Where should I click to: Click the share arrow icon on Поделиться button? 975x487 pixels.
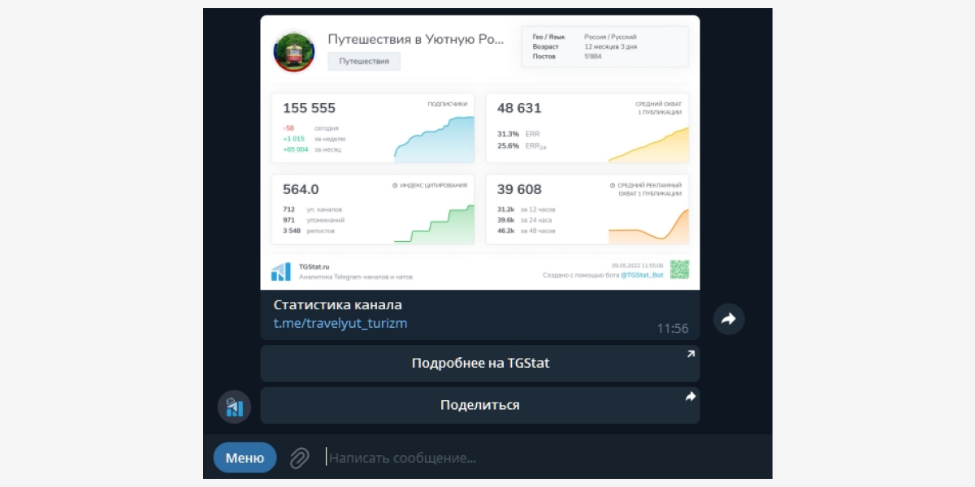(x=691, y=396)
